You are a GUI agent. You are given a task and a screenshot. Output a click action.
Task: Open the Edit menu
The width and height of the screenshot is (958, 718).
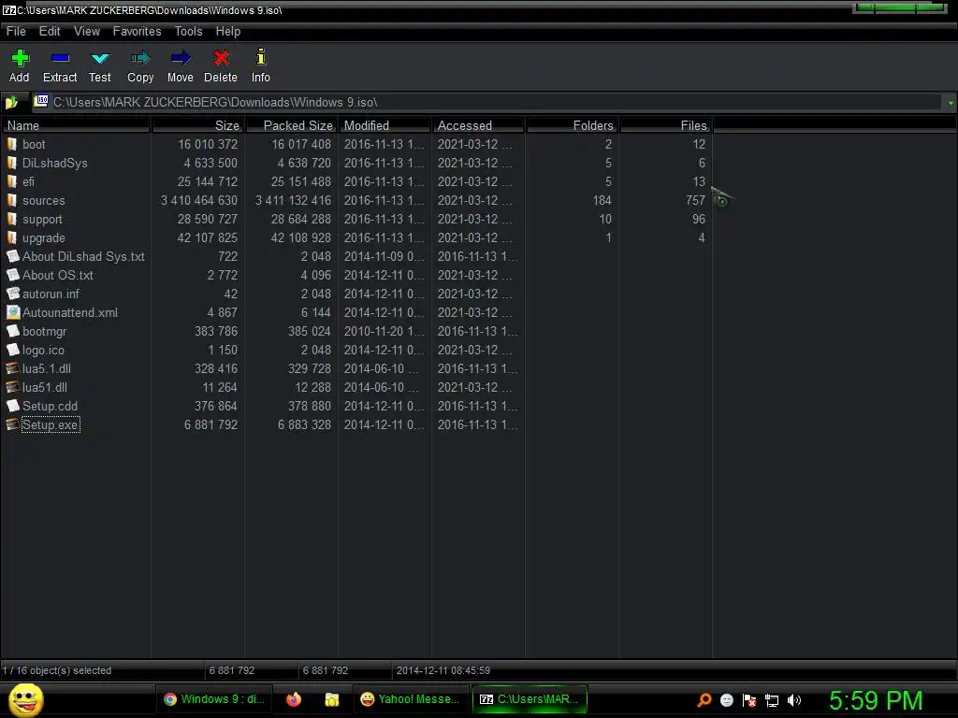tap(50, 31)
